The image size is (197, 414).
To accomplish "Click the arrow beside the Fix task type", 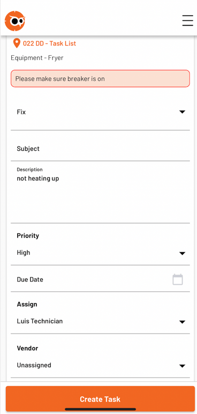I will click(182, 112).
